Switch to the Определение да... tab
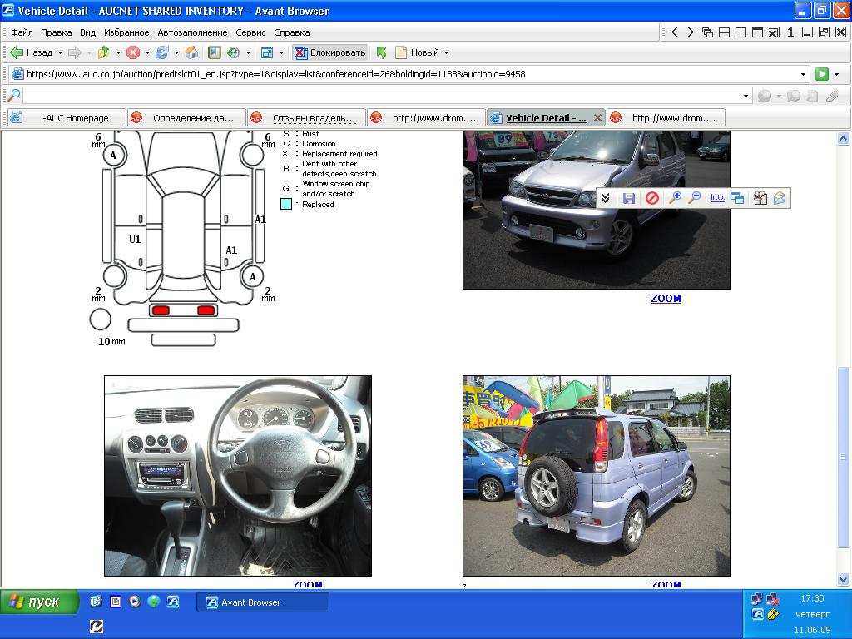Image resolution: width=852 pixels, height=639 pixels. [186, 118]
